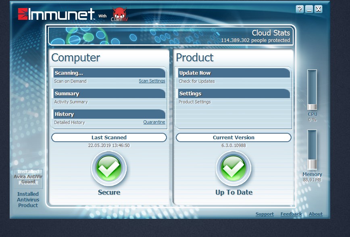Click the 'Detailed History' text

(69, 122)
